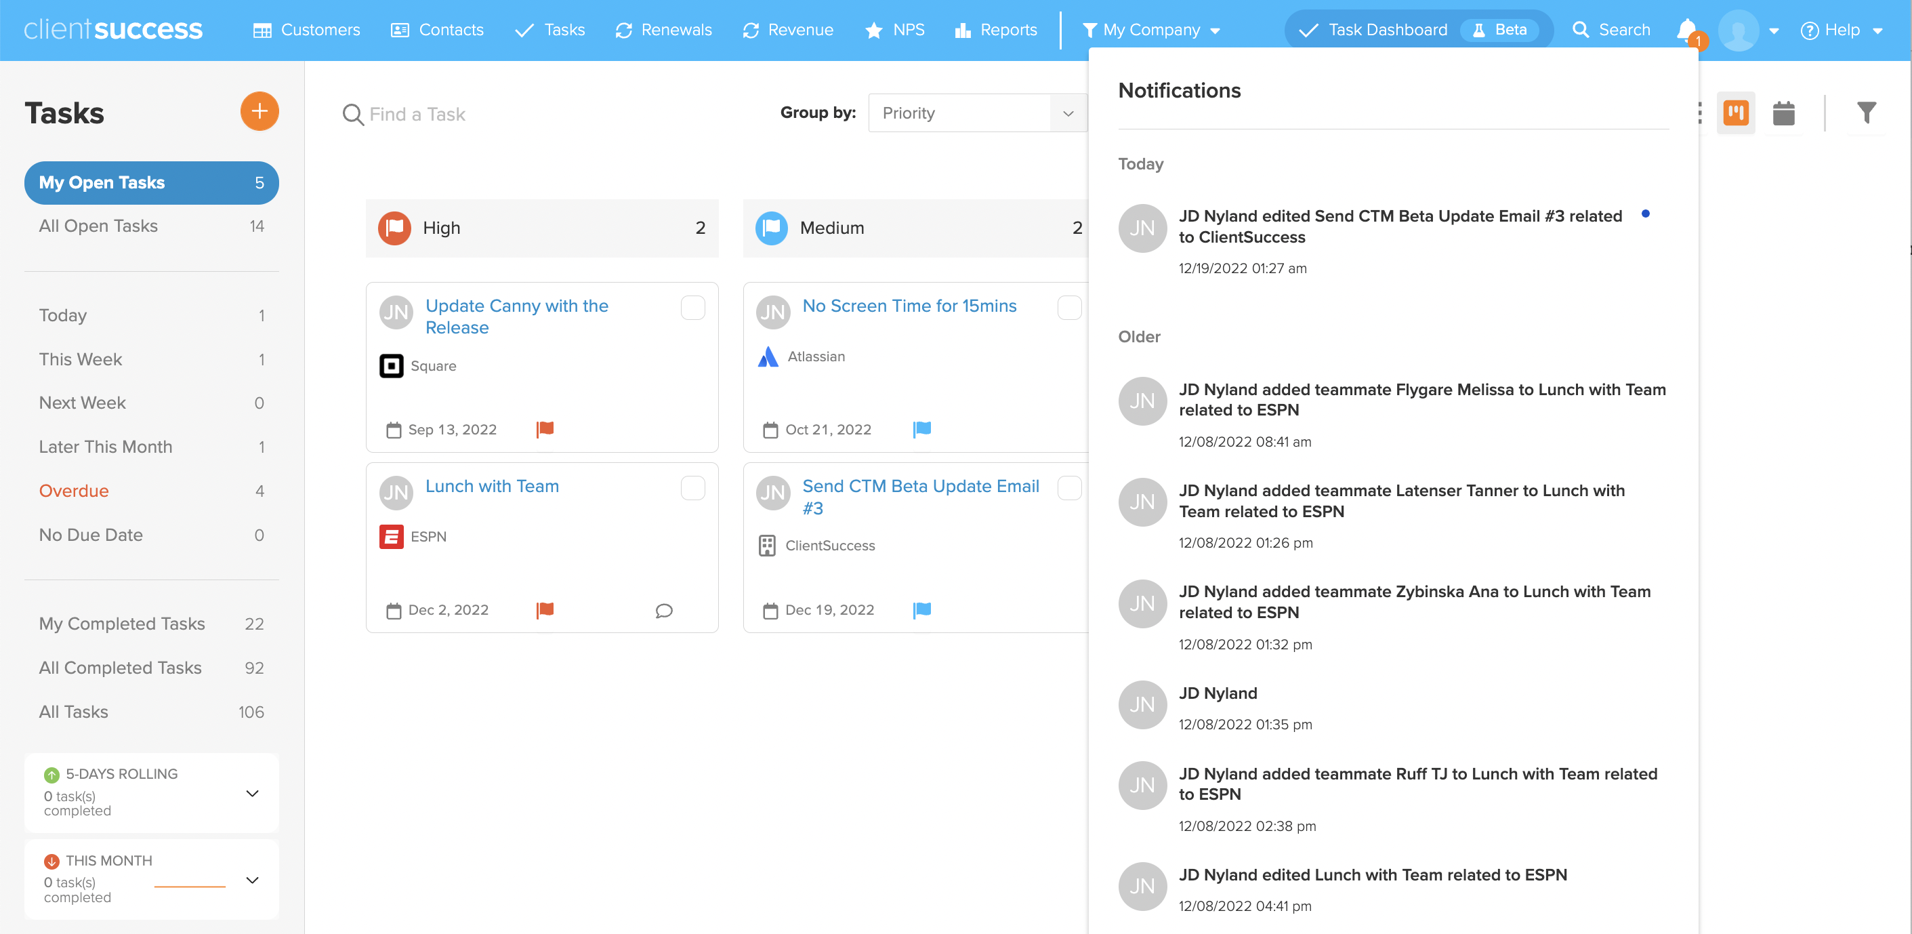
Task: Select All Open Tasks filter
Action: [x=151, y=226]
